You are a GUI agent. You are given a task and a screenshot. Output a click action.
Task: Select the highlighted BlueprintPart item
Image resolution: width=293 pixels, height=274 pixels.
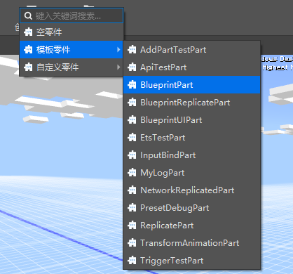191,85
